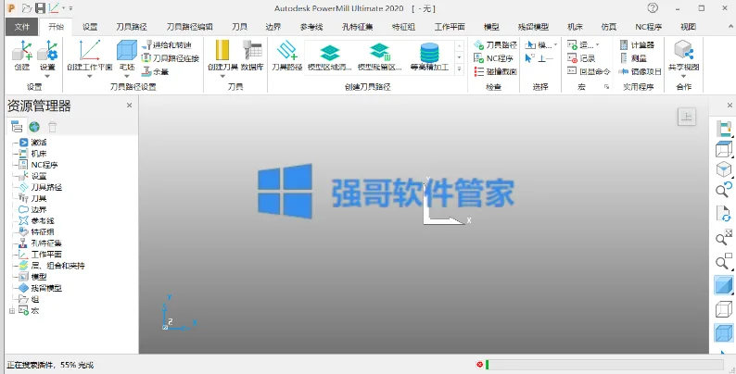Switch to the 边界 tab
The height and width of the screenshot is (374, 736).
pyautogui.click(x=273, y=27)
